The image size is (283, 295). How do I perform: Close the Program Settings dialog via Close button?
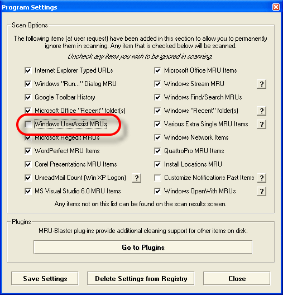click(237, 278)
